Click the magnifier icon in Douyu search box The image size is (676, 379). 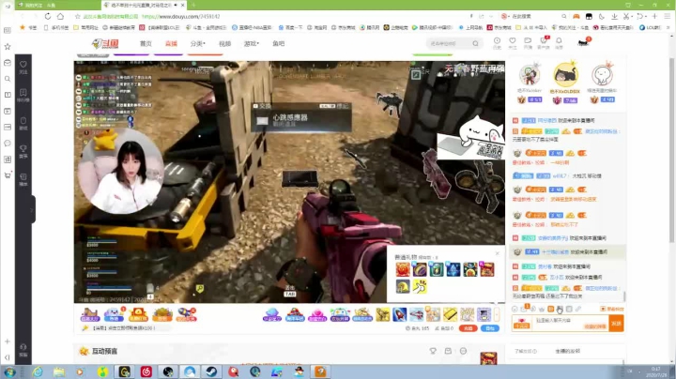(475, 43)
